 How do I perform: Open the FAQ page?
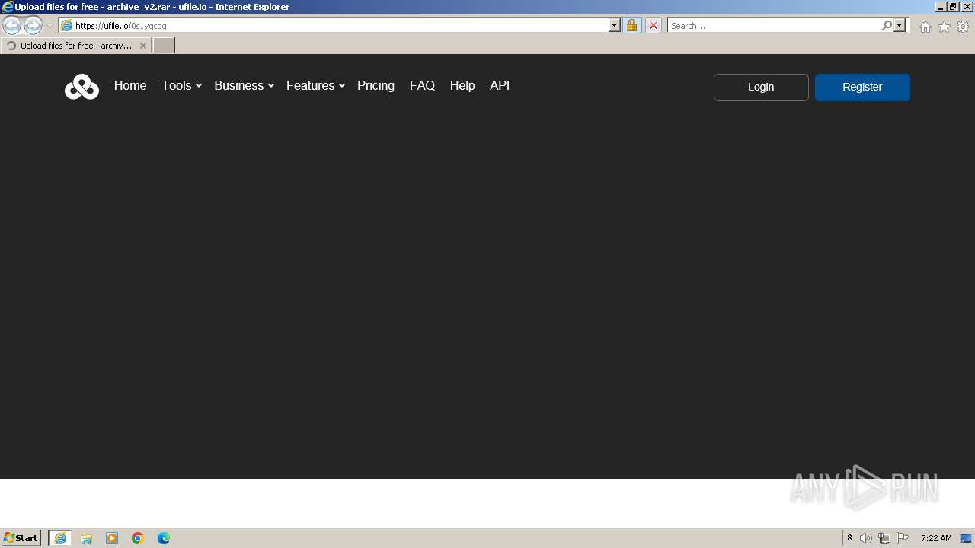tap(422, 86)
